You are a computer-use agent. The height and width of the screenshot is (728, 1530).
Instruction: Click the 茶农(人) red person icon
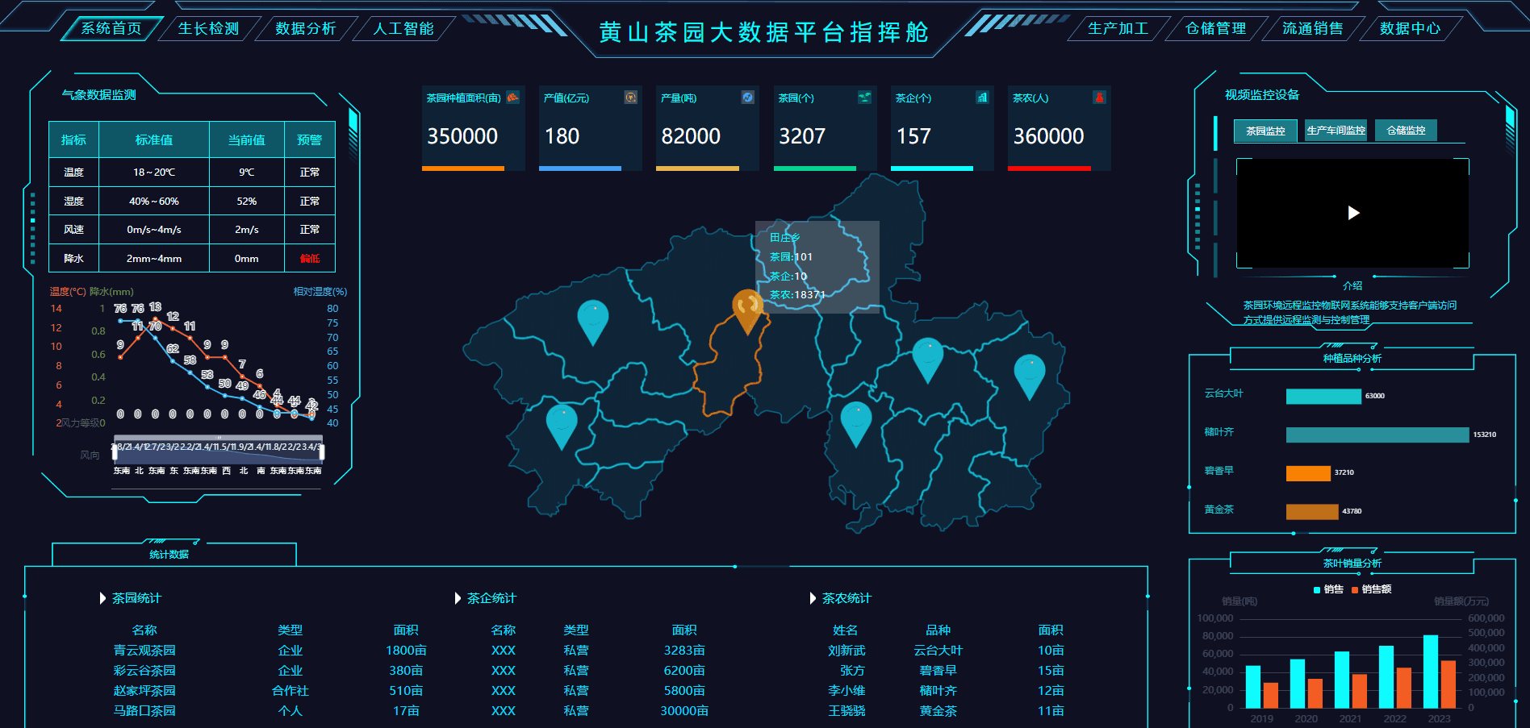pyautogui.click(x=1099, y=98)
